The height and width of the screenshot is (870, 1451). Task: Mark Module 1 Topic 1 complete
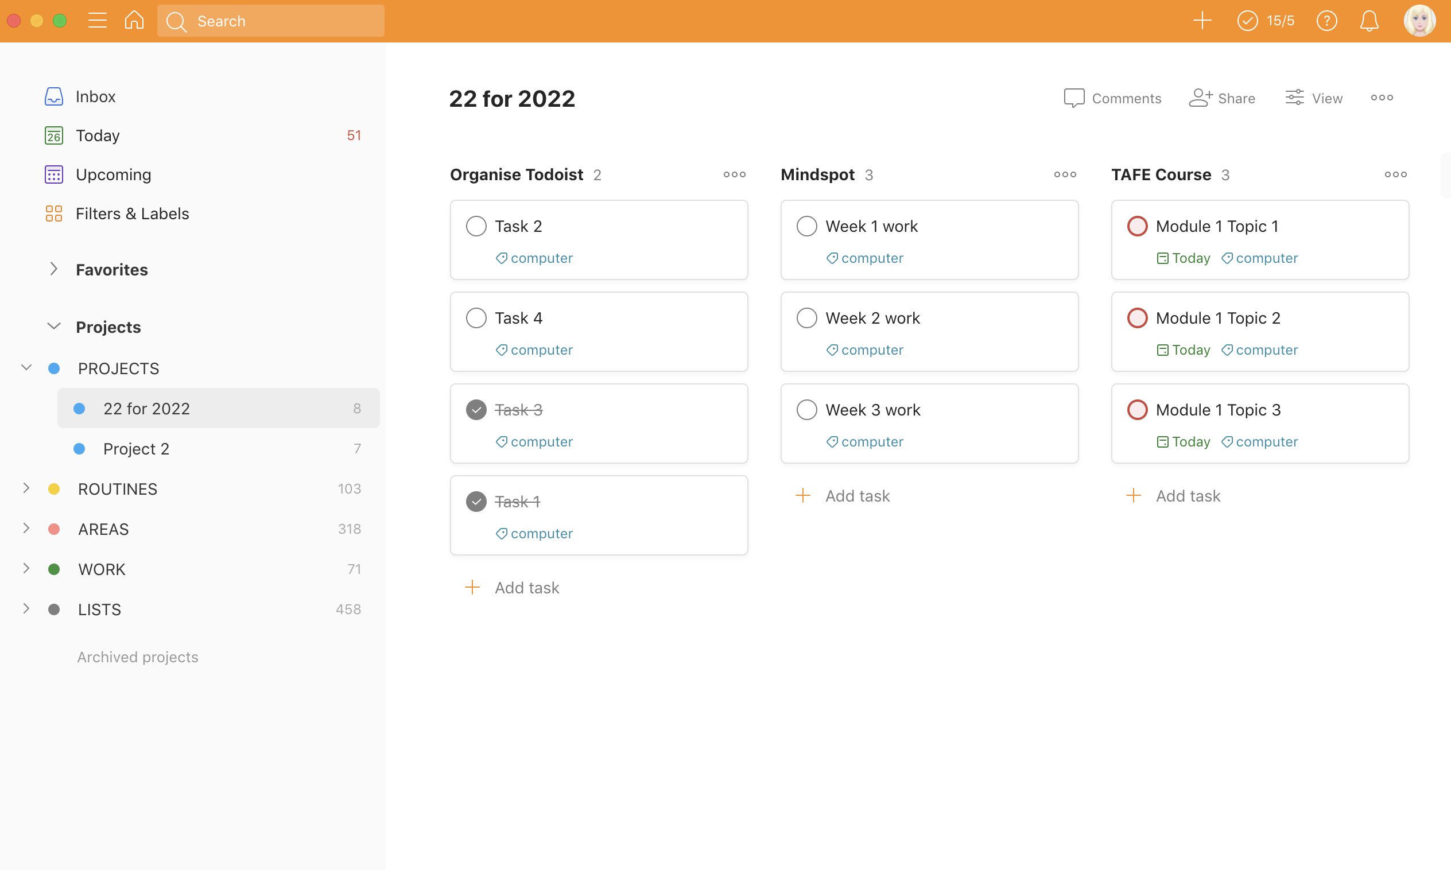click(x=1137, y=226)
